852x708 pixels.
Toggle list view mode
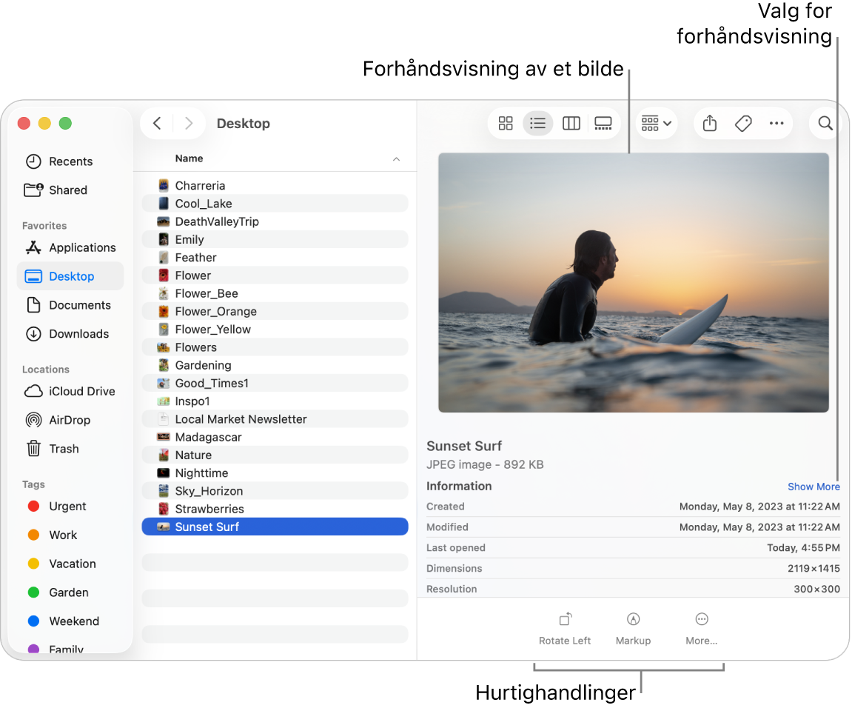tap(538, 124)
